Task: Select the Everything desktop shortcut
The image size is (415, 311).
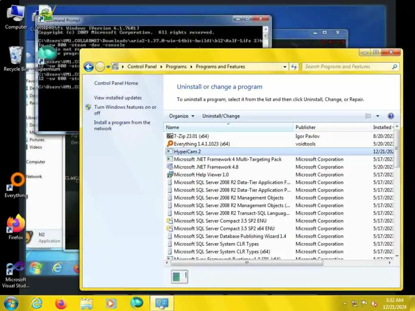Action: point(16,185)
